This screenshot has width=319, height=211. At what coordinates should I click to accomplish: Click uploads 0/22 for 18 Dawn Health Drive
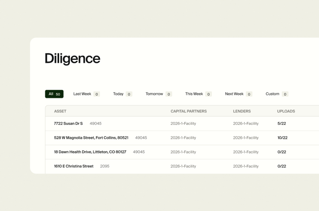[x=282, y=152]
